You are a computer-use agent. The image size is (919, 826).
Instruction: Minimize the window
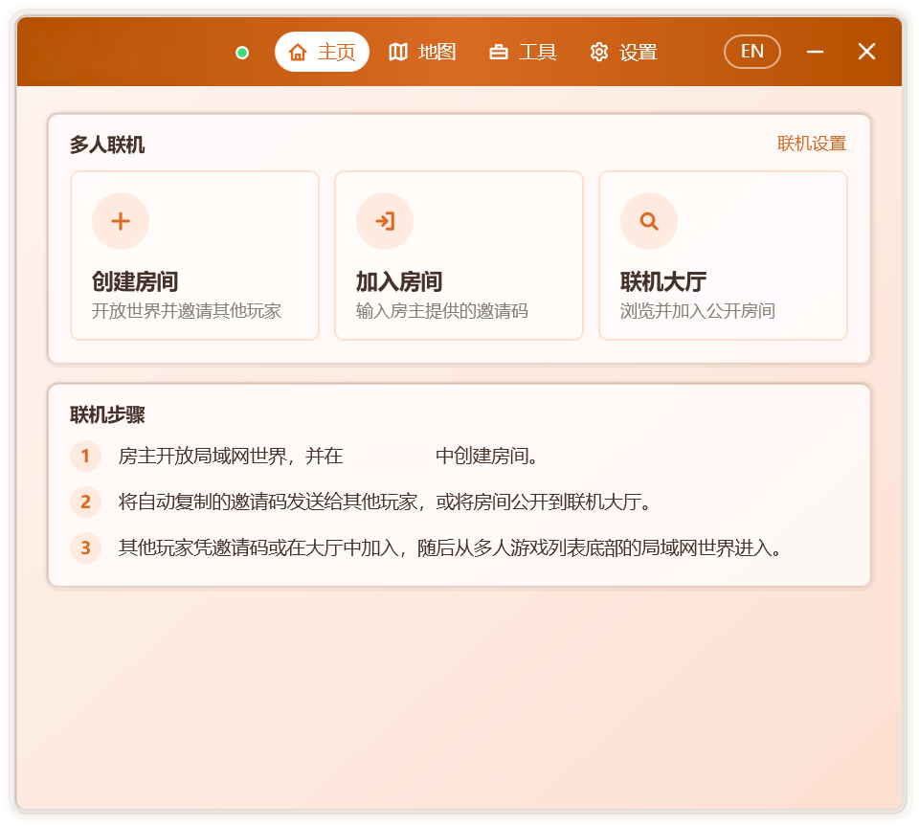(815, 52)
